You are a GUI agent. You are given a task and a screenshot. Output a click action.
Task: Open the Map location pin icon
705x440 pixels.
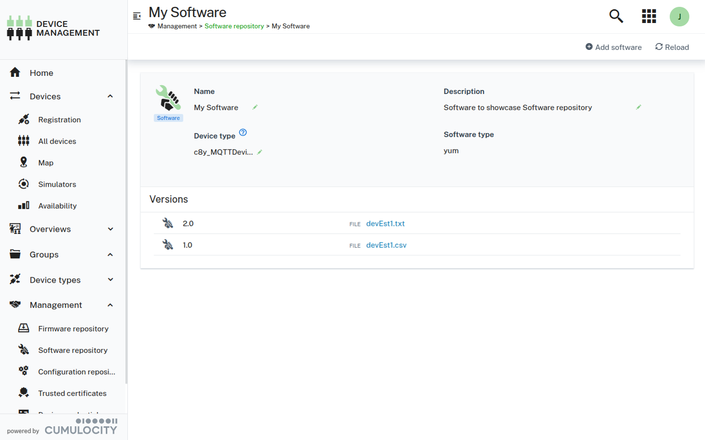[x=23, y=162]
